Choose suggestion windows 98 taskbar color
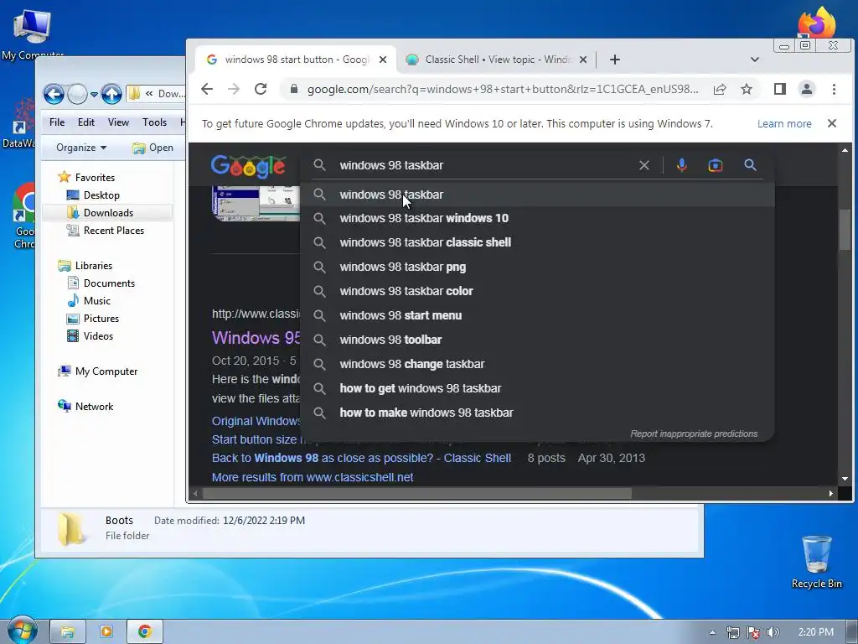This screenshot has width=858, height=644. tap(537, 291)
